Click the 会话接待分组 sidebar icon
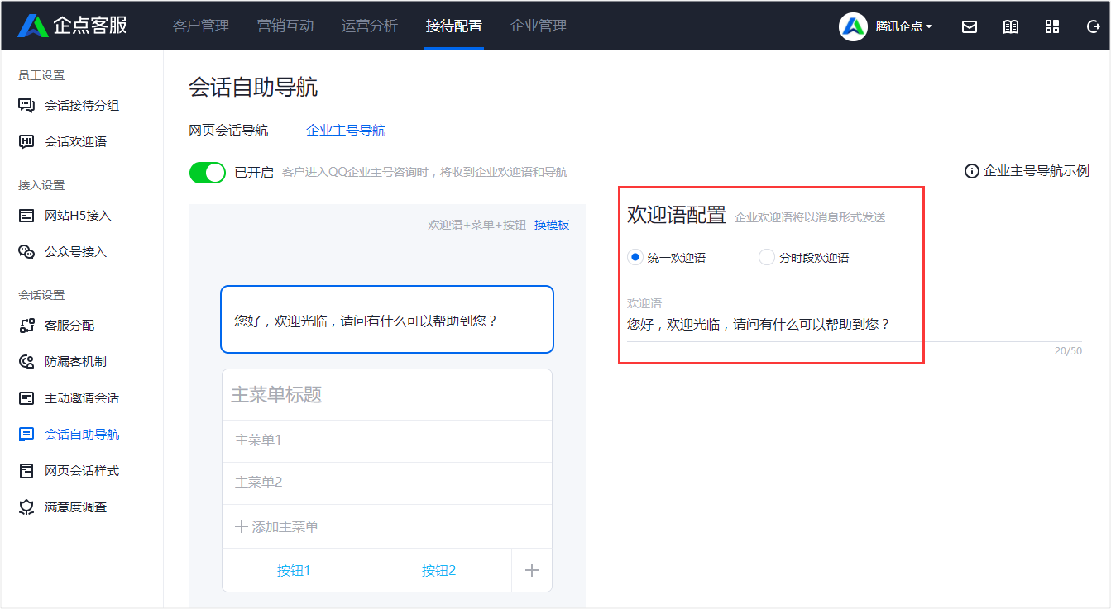This screenshot has height=609, width=1111. click(26, 106)
